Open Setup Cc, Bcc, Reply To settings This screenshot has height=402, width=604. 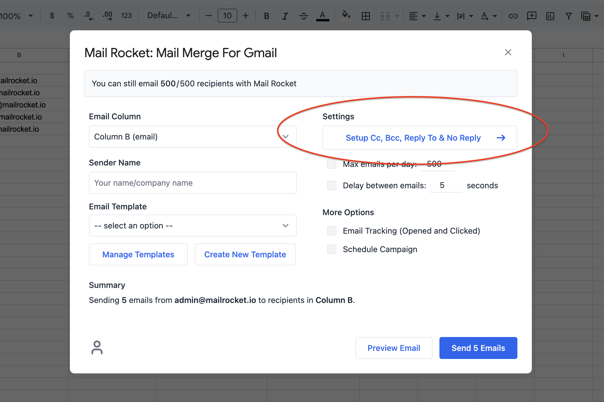pyautogui.click(x=420, y=138)
